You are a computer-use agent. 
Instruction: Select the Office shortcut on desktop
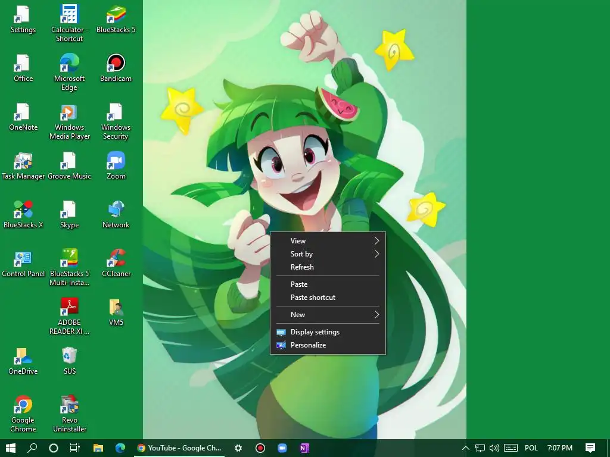[23, 68]
